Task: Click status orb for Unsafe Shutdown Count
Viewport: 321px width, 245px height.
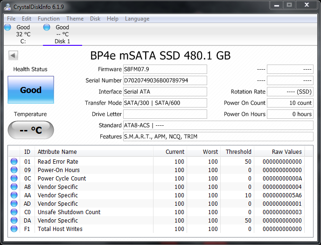Action: (14, 212)
